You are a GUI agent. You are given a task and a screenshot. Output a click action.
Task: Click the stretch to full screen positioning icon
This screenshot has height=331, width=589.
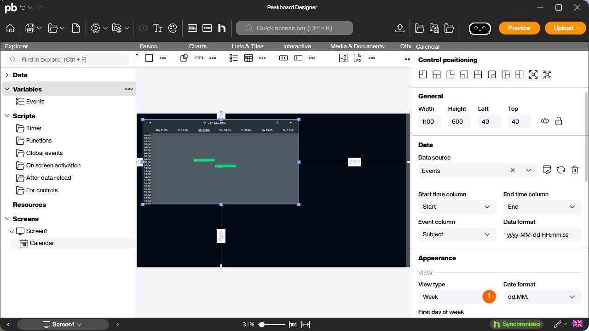[x=533, y=74]
